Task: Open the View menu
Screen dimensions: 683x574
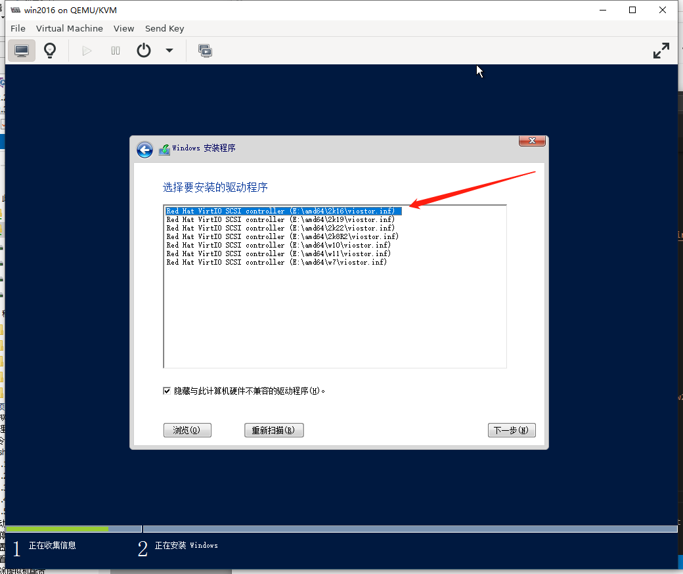Action: click(123, 28)
